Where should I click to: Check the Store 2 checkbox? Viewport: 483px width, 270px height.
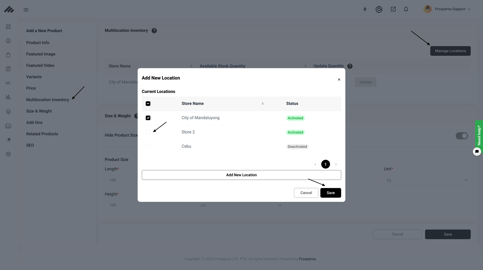[x=148, y=132]
